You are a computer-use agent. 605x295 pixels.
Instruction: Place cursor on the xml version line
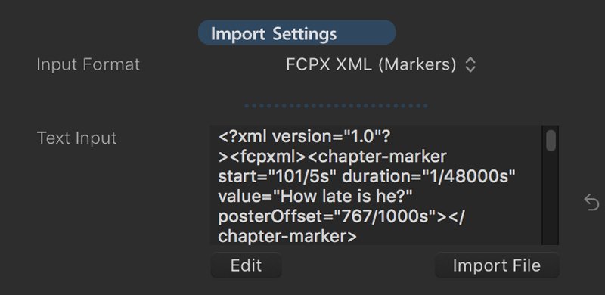click(306, 136)
